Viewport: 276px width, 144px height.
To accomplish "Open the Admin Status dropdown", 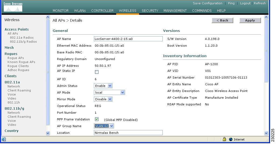I will pos(103,86).
